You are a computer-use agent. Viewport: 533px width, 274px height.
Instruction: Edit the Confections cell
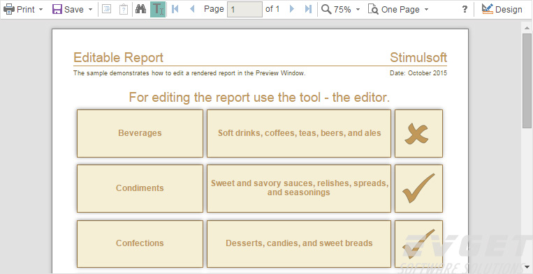coord(140,244)
